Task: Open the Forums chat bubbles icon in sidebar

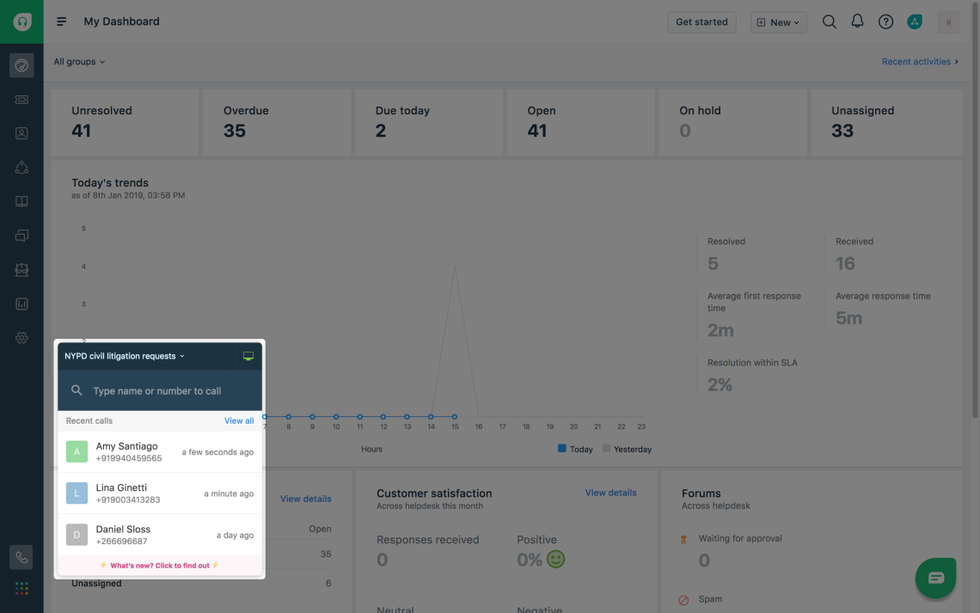Action: tap(21, 236)
